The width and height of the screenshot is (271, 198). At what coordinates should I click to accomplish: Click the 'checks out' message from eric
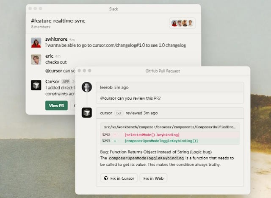[56, 62]
